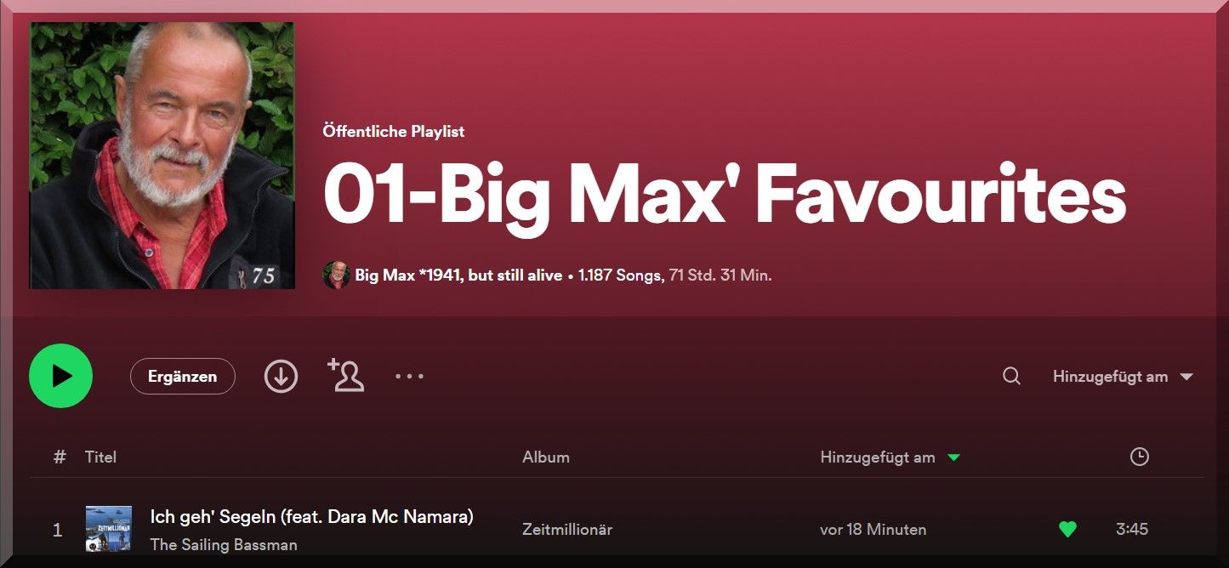The image size is (1229, 568).
Task: Click the Ergänzen button
Action: pos(183,376)
